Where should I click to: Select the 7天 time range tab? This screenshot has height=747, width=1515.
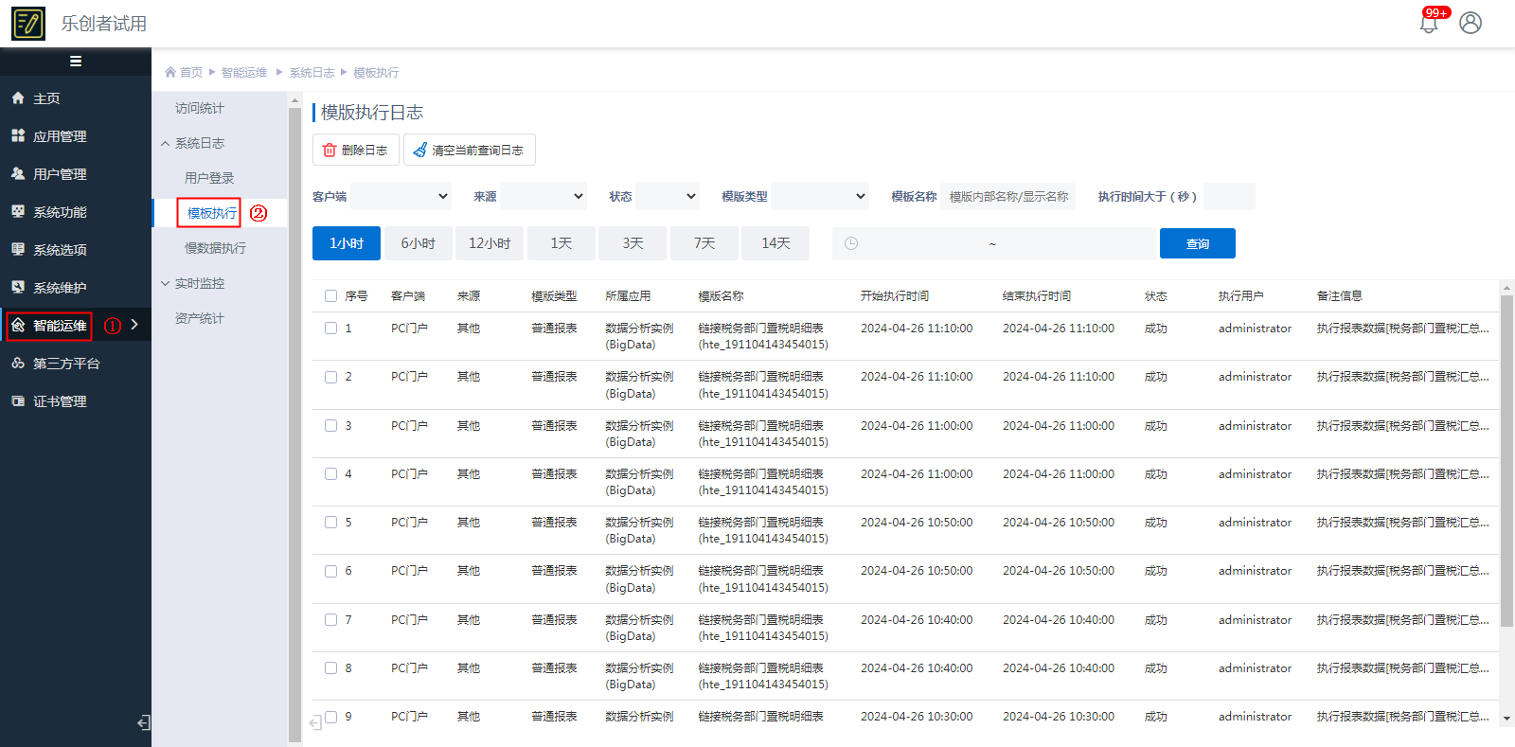[x=704, y=243]
